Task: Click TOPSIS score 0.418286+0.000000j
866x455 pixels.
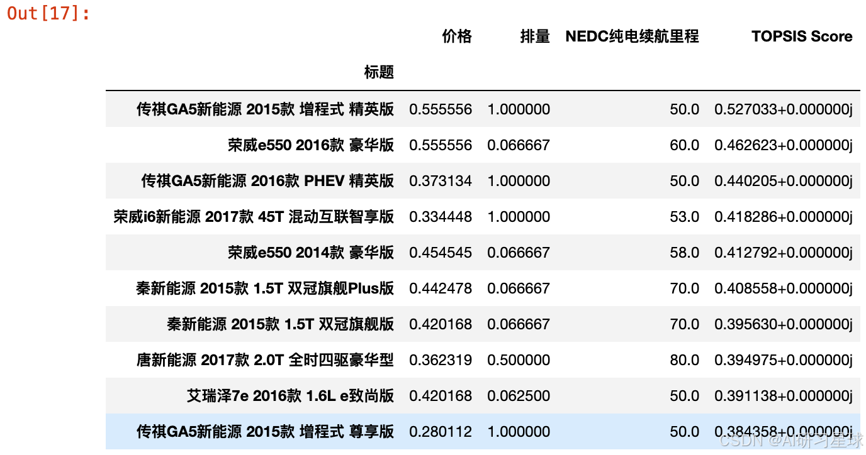Action: 783,217
